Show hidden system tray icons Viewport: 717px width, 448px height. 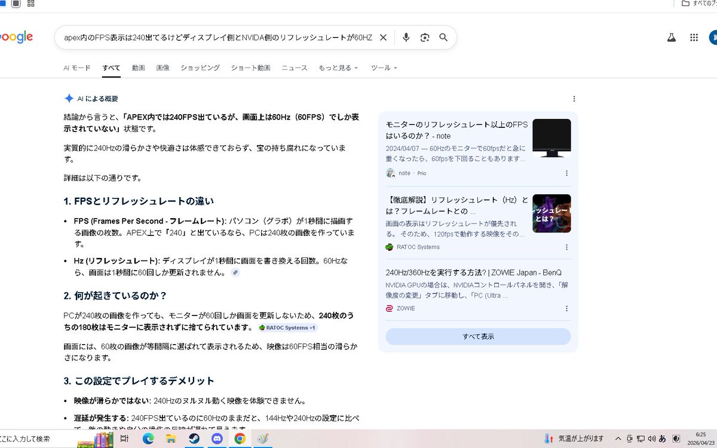pyautogui.click(x=618, y=438)
